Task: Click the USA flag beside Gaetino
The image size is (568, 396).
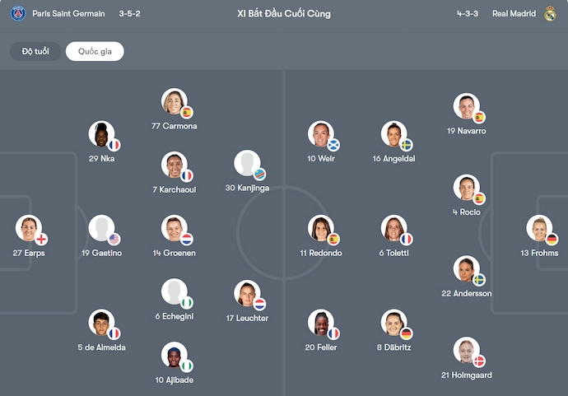Action: [114, 239]
